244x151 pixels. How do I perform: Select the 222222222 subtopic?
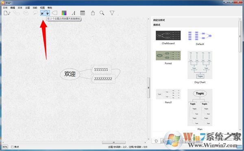pos(103,79)
